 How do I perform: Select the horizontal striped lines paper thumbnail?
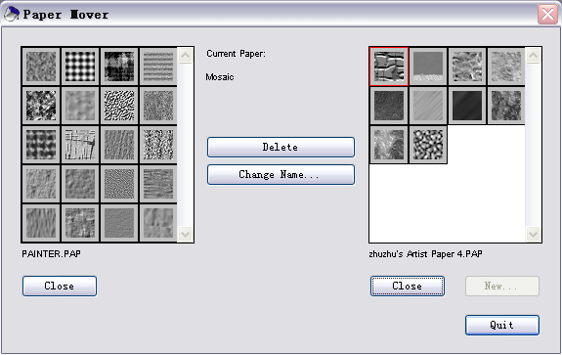158,67
